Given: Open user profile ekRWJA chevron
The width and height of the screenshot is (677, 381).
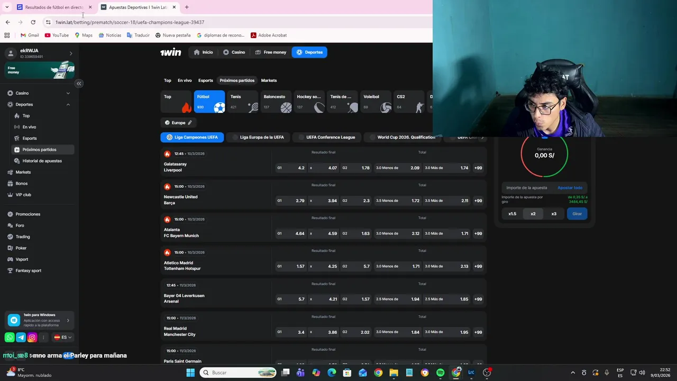Looking at the screenshot, I should point(71,53).
